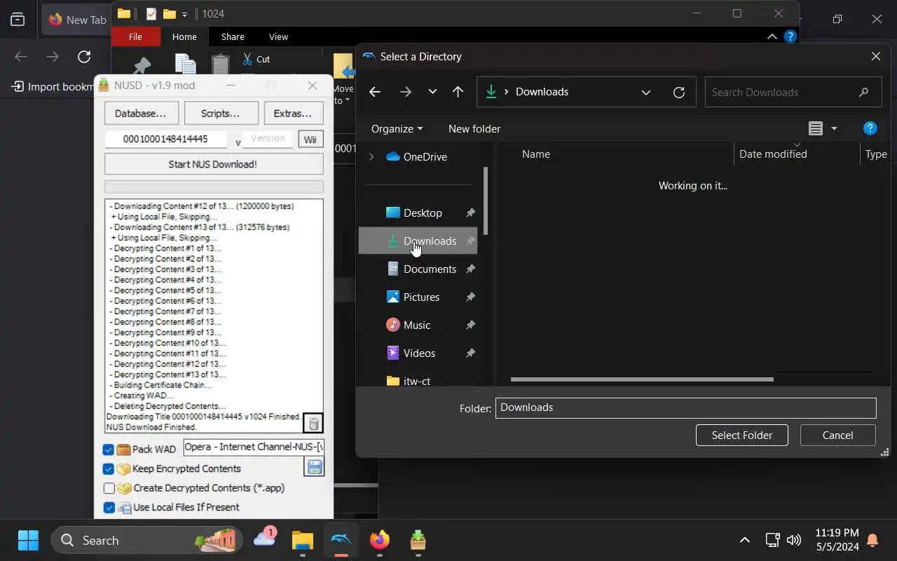
Task: Toggle Keep Encrypted Contents checkbox
Action: [x=109, y=468]
